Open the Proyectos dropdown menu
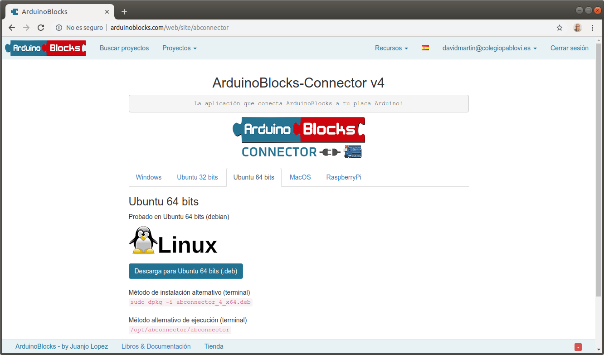Screen dimensions: 604x355 (x=179, y=48)
